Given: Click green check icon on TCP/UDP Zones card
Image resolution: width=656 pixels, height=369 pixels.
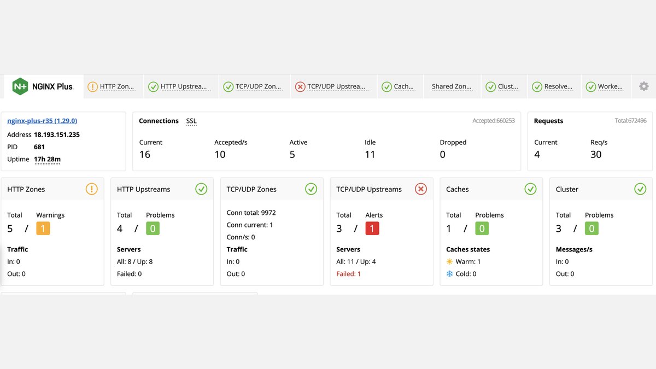Looking at the screenshot, I should (311, 189).
